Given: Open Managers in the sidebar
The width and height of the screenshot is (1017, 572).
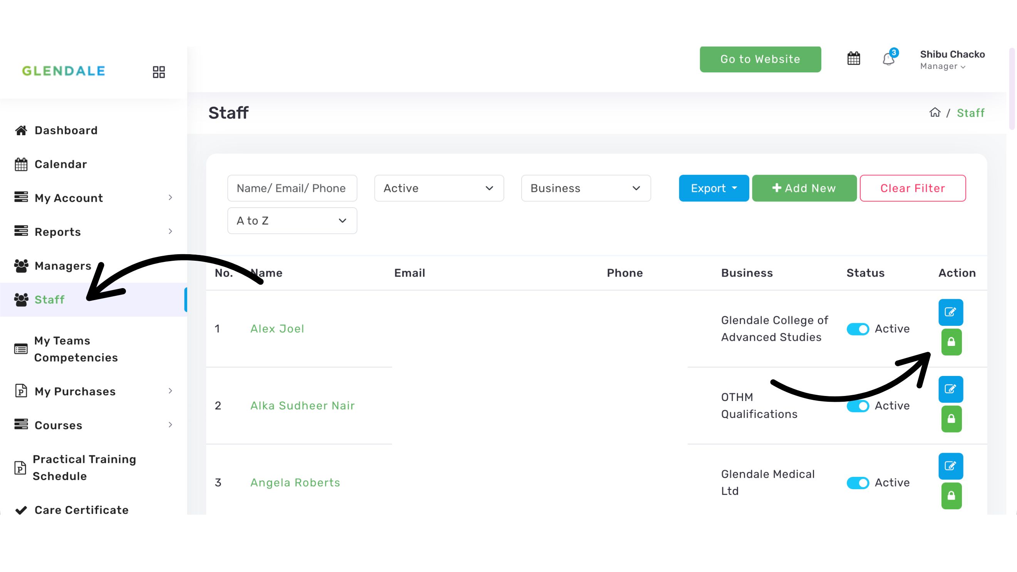Looking at the screenshot, I should click(63, 266).
